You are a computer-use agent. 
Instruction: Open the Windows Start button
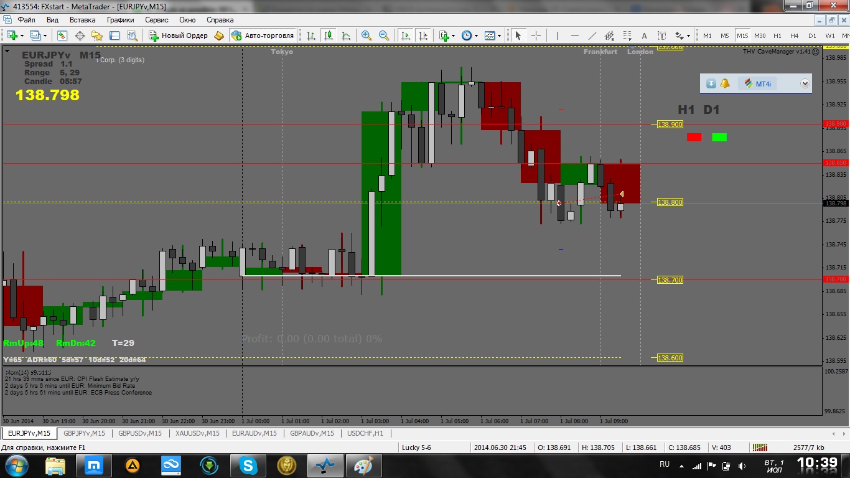click(16, 465)
